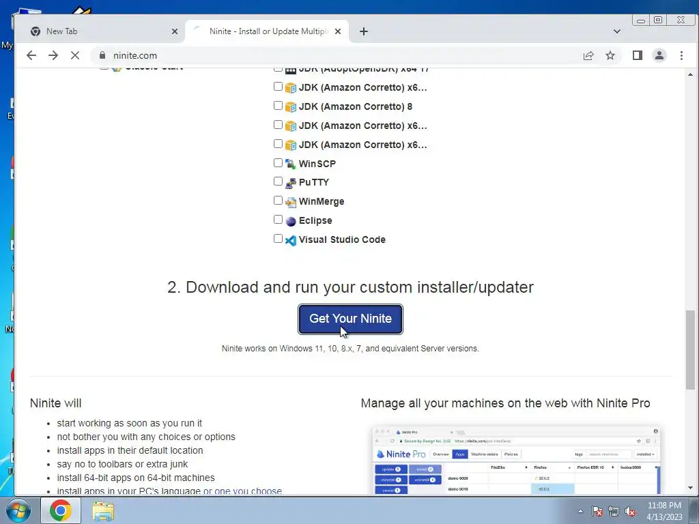The height and width of the screenshot is (524, 699).
Task: Stop loading the page
Action: 75,56
